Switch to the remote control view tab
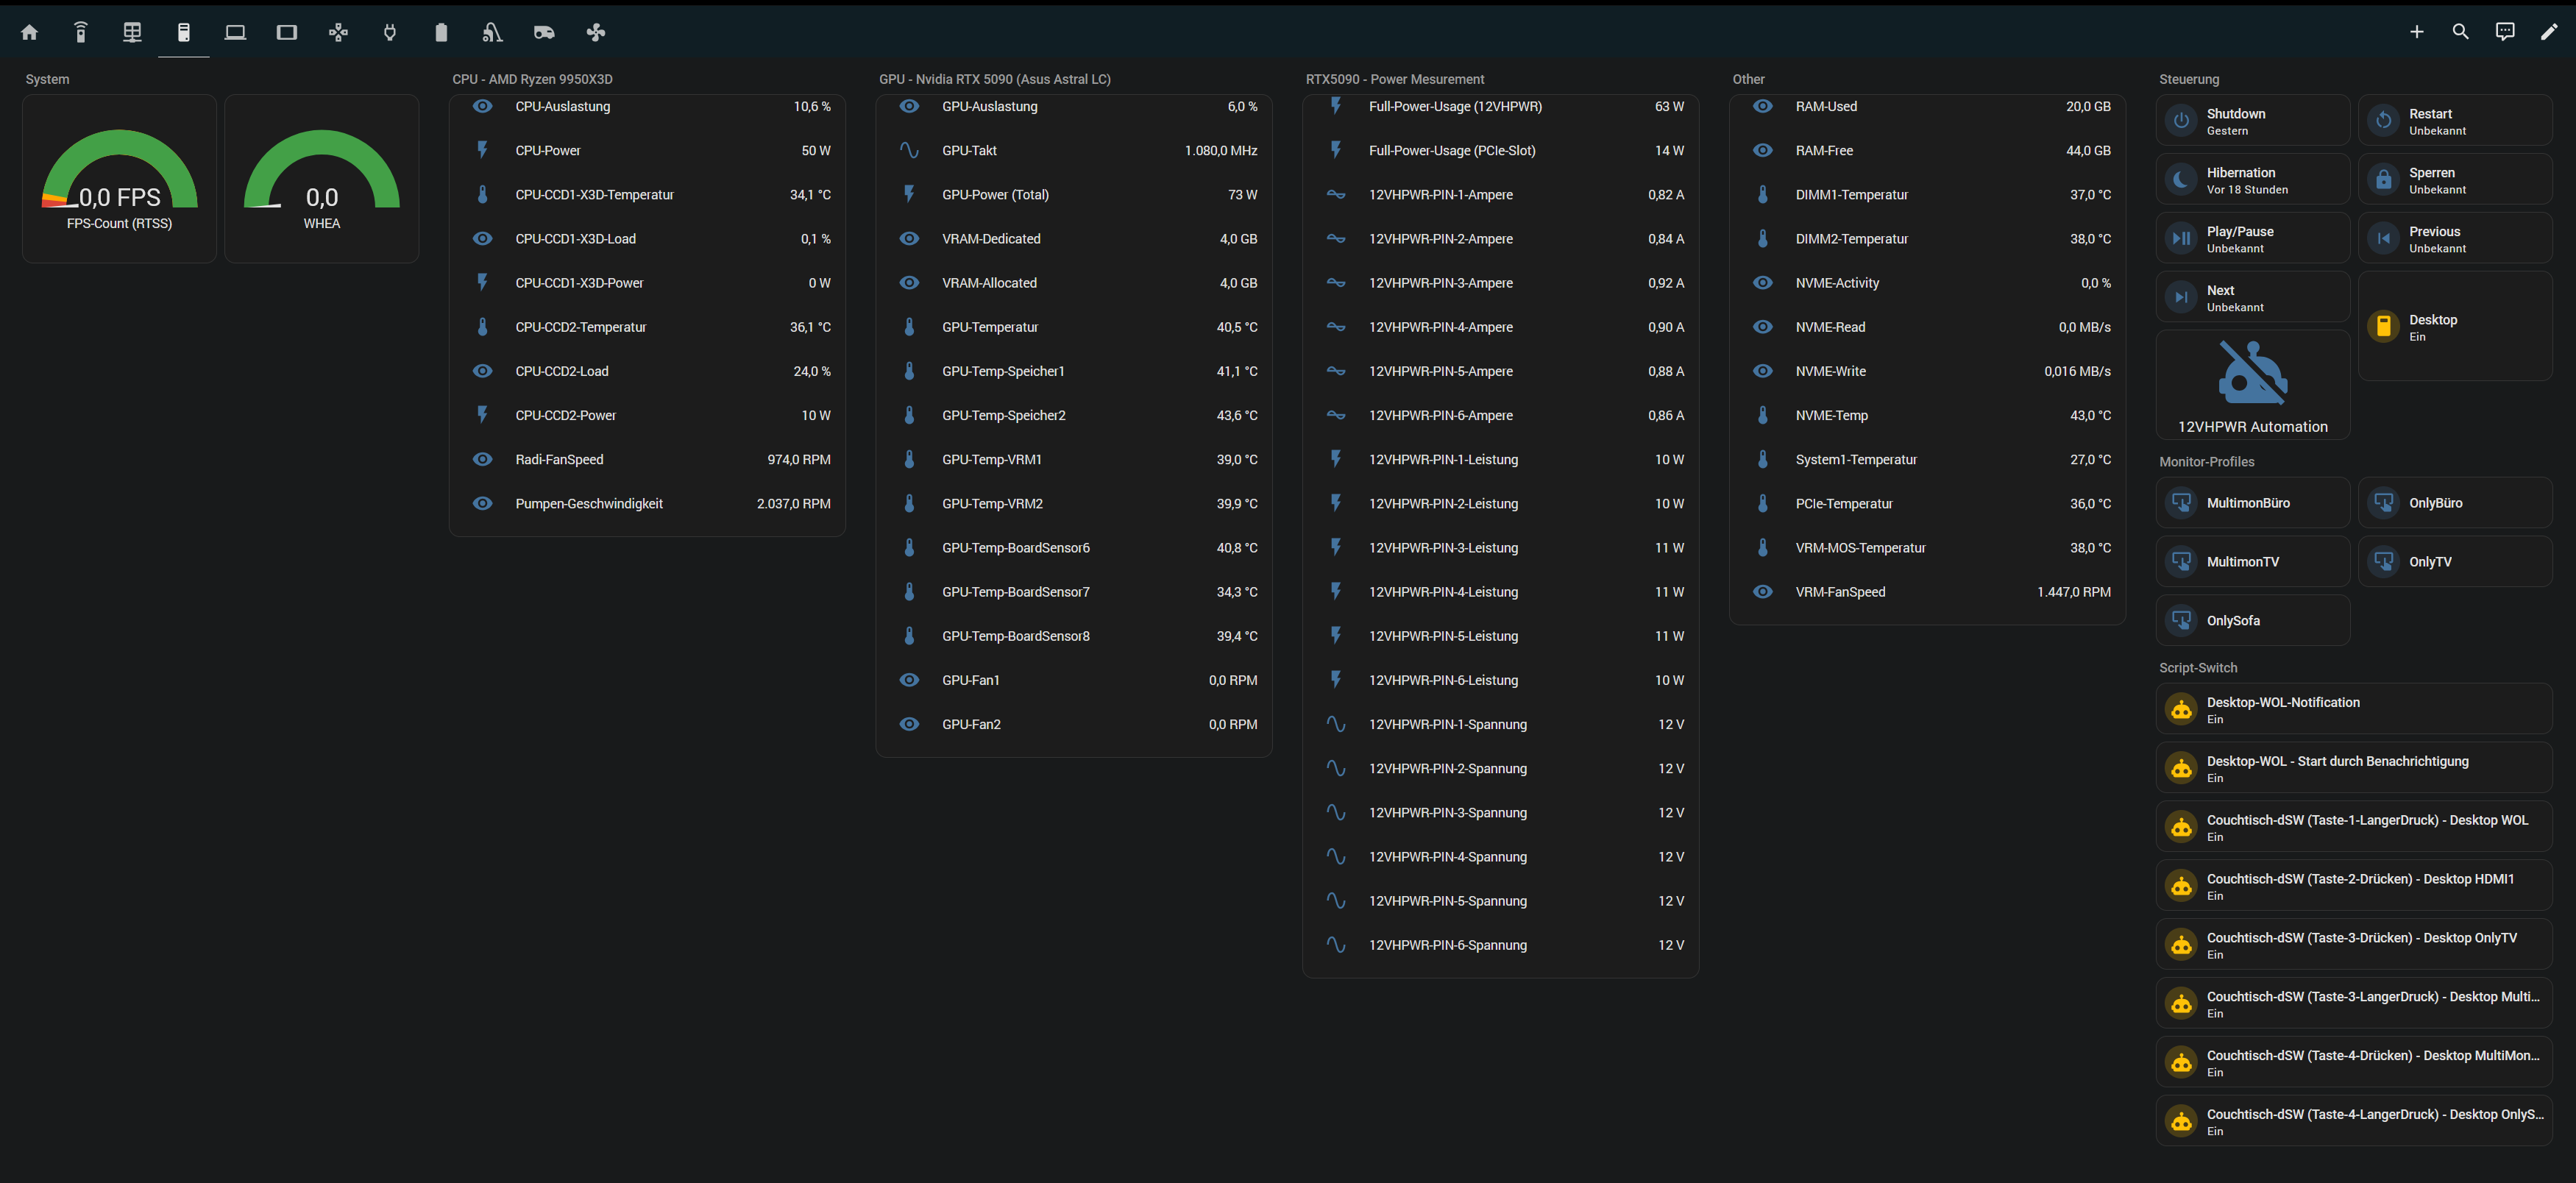 [x=81, y=32]
